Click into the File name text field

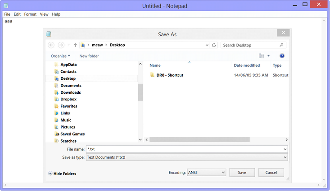pyautogui.click(x=185, y=149)
